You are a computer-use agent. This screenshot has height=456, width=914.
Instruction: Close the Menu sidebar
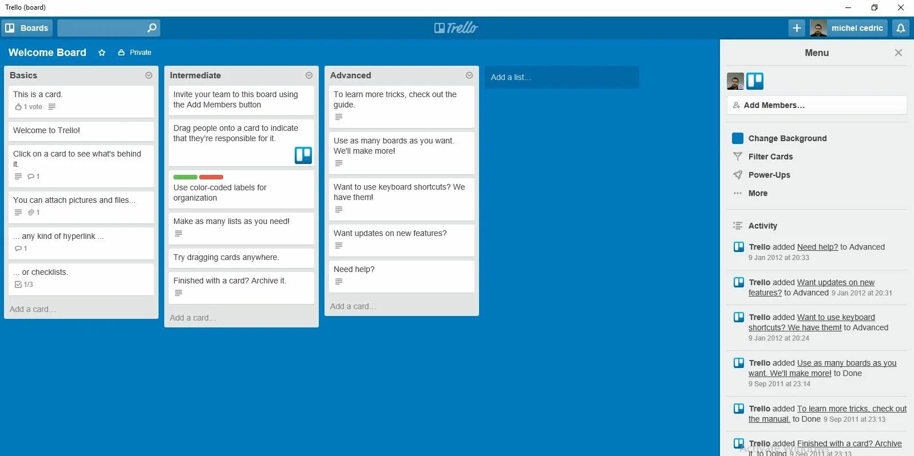(899, 53)
